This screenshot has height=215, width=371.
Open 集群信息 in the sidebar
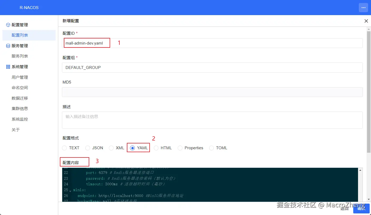tap(29, 109)
